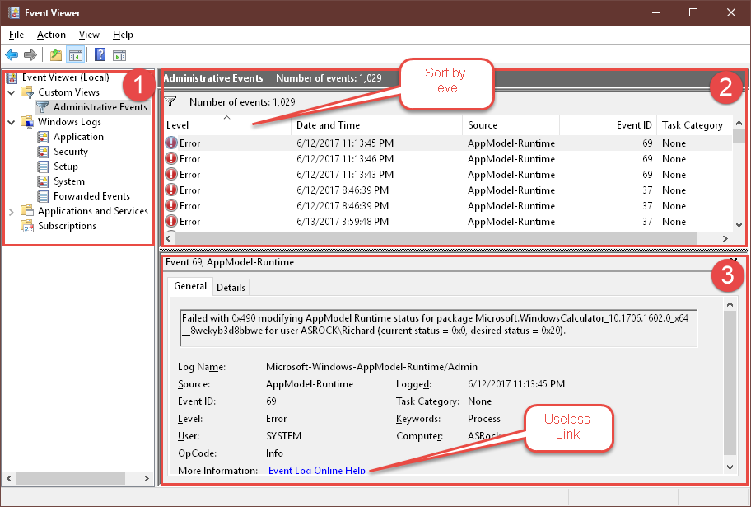
Task: Open Help using the question mark icon
Action: click(98, 54)
